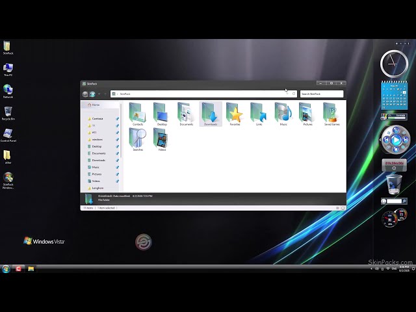Unpin Camtasia from Quick access
The image size is (416, 312).
pos(117,119)
